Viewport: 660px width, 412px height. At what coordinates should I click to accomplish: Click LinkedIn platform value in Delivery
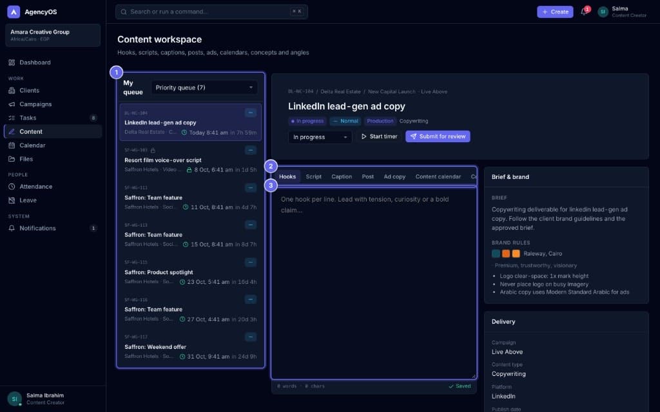(503, 396)
